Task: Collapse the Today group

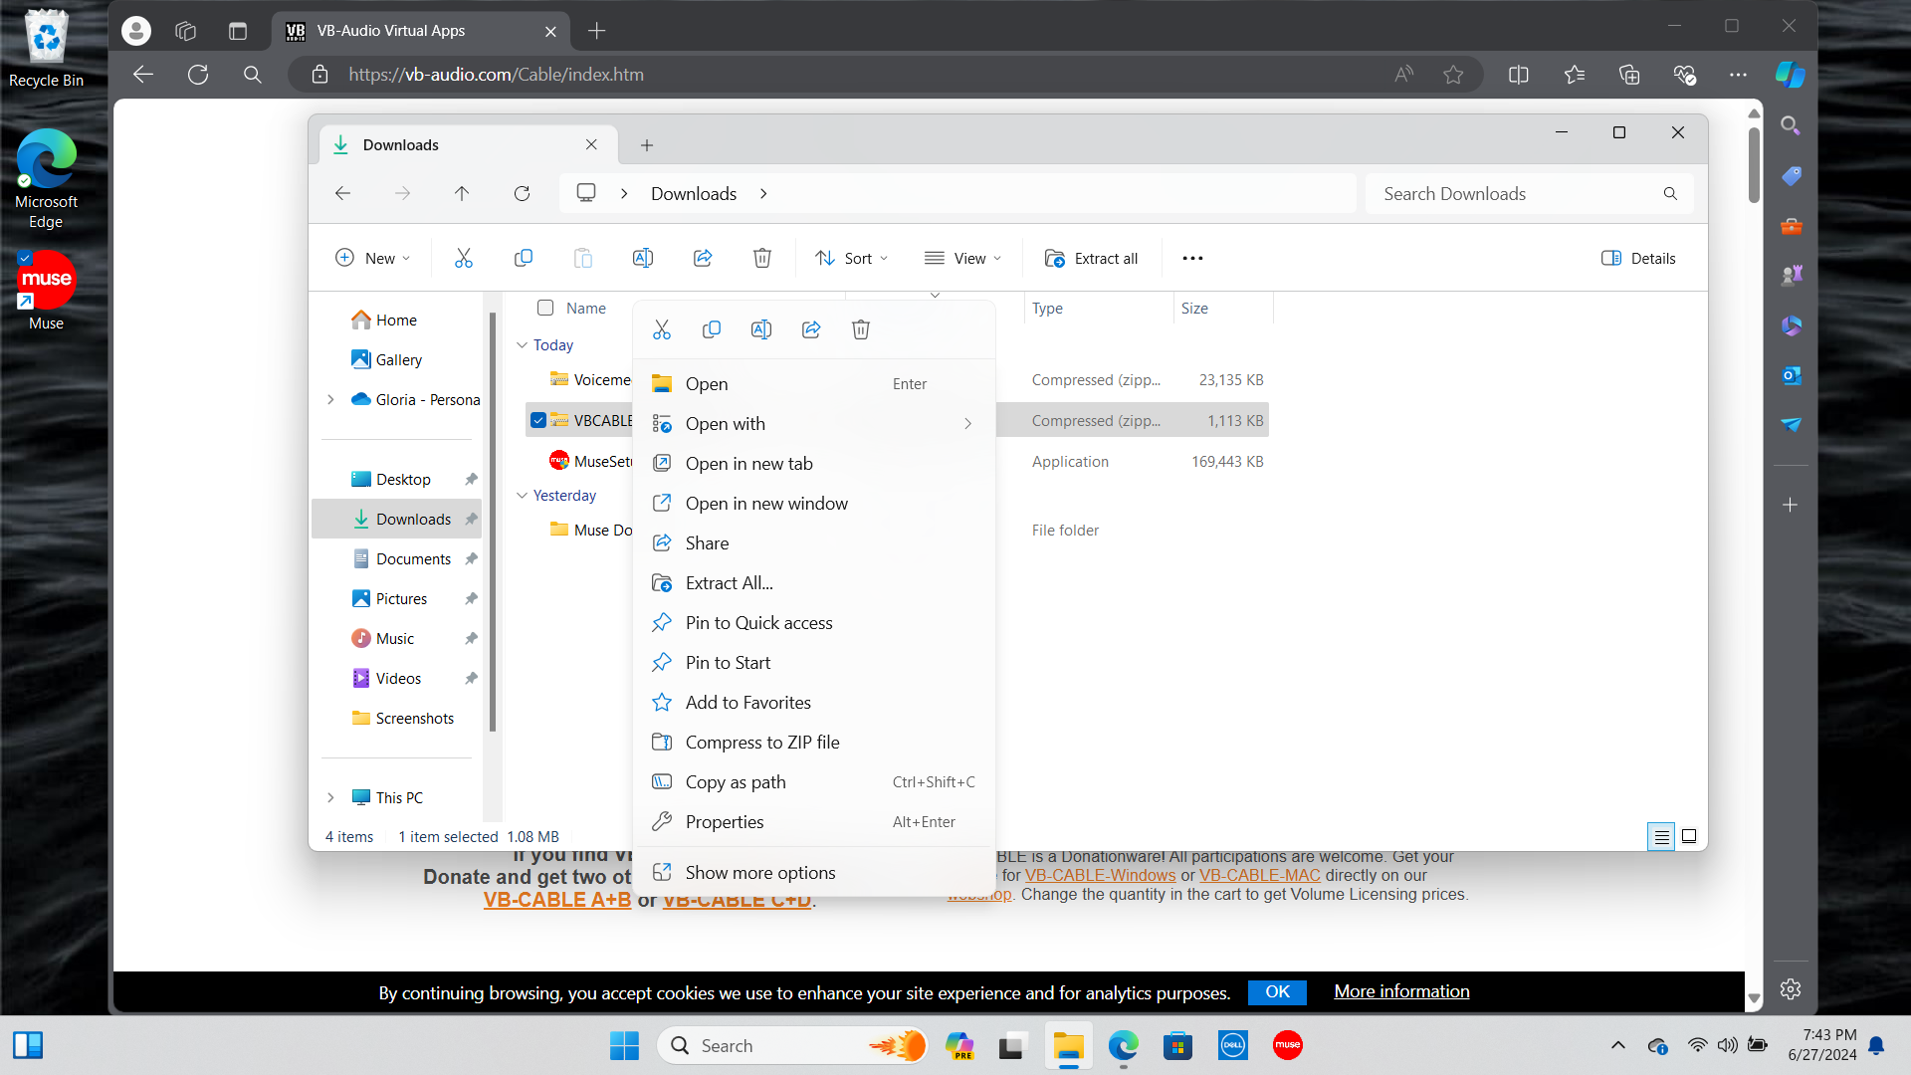Action: [x=522, y=345]
